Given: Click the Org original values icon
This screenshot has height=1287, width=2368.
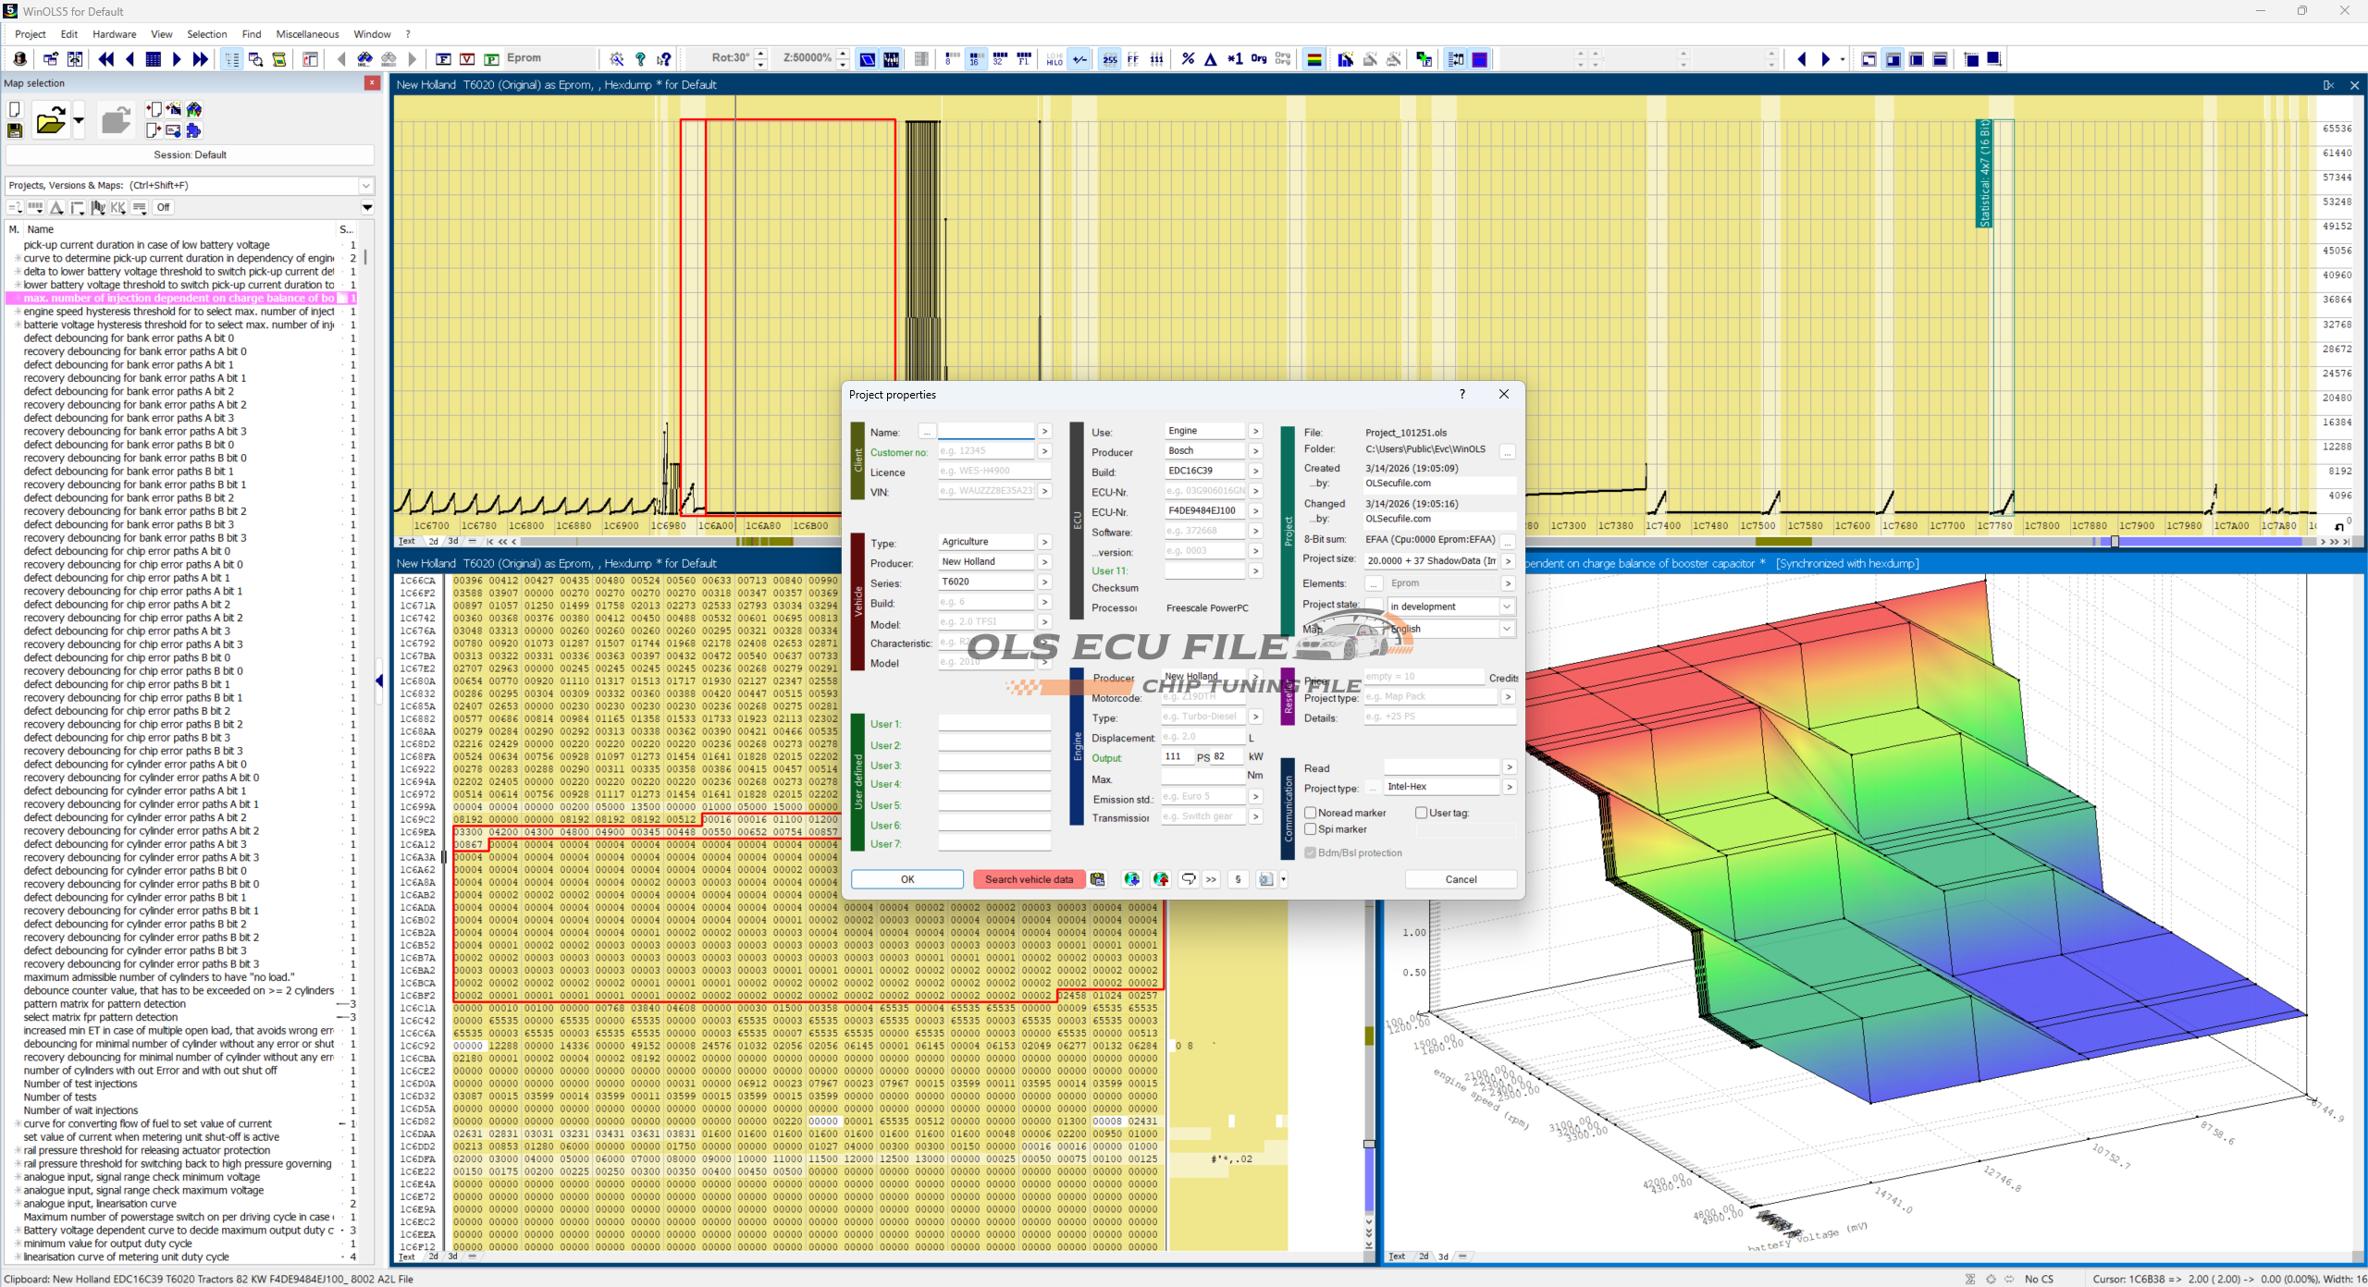Looking at the screenshot, I should pyautogui.click(x=1258, y=59).
